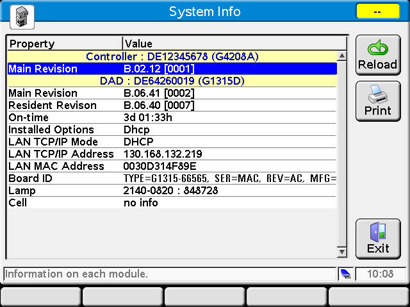Click the Exit button
Viewport: 410px width, 307px height.
click(378, 239)
